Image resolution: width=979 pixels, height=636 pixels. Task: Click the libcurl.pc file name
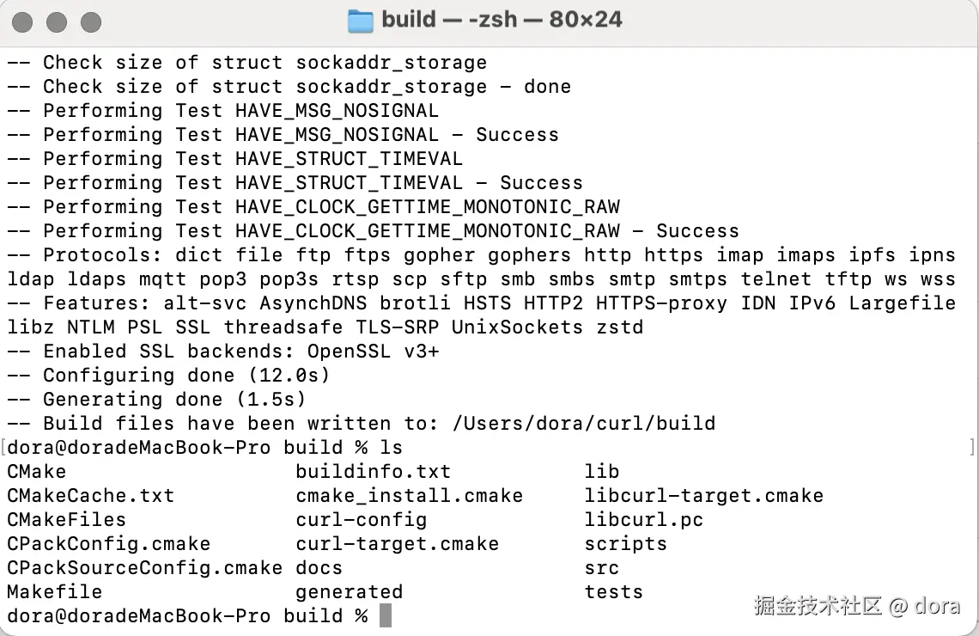pos(643,520)
